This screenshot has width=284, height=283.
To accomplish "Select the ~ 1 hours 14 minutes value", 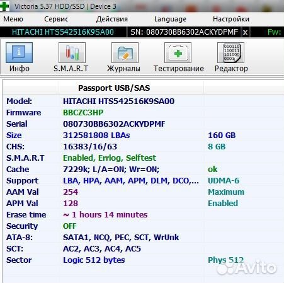I will (x=105, y=215).
